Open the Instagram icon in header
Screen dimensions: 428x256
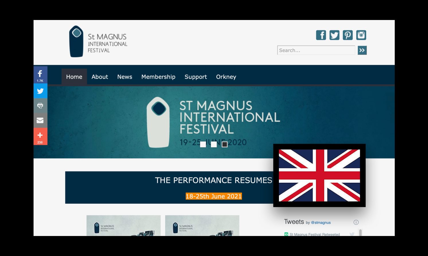[361, 35]
